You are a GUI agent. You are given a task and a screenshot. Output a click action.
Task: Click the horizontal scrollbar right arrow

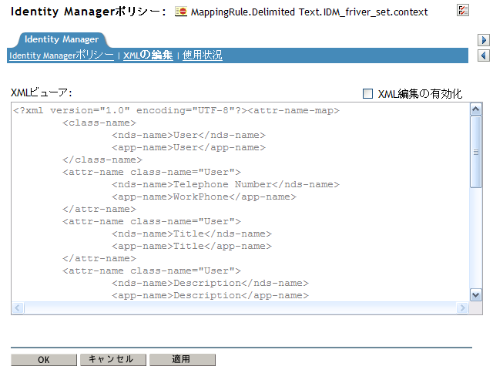(462, 307)
